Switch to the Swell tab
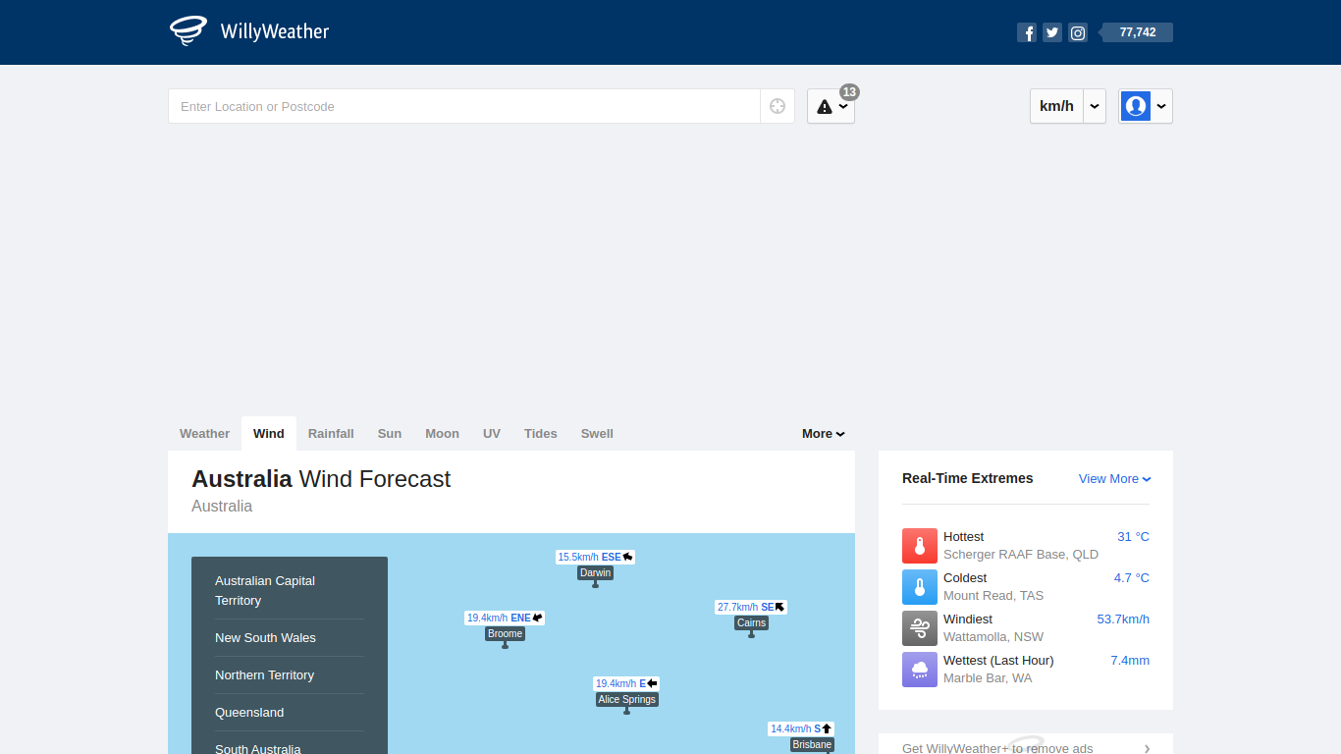 point(597,433)
